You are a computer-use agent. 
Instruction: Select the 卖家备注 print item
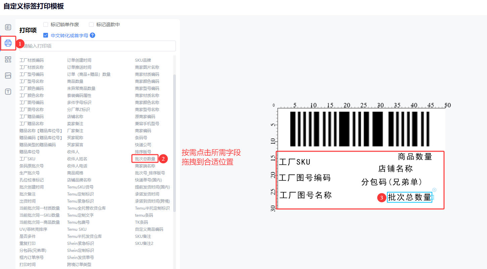coord(75,124)
